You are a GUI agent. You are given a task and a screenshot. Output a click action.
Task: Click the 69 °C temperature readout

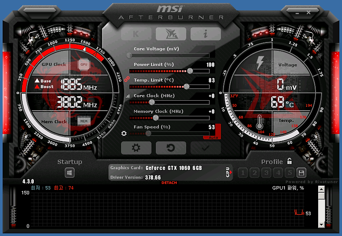coord(282,102)
